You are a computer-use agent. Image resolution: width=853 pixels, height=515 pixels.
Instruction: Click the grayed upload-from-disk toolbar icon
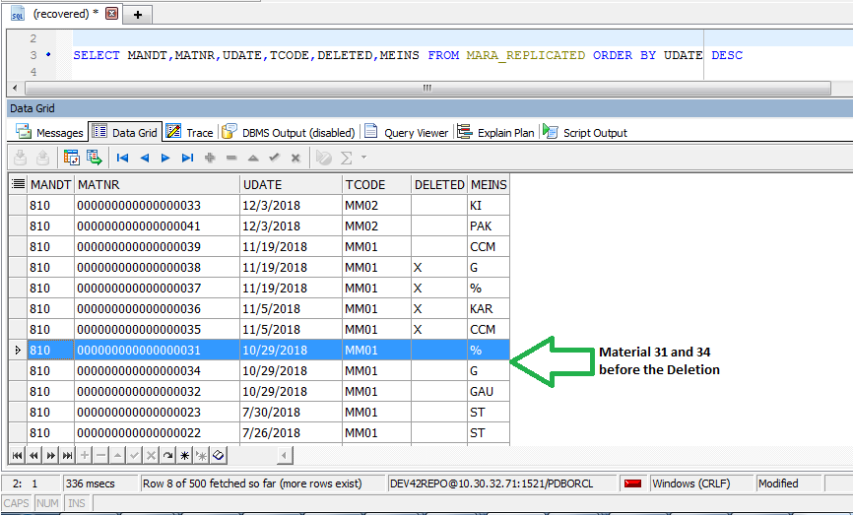coord(42,158)
